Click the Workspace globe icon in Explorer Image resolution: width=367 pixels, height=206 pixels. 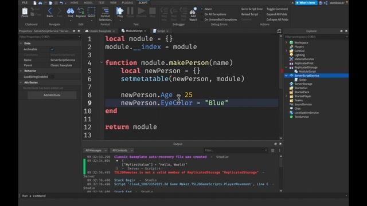tap(291, 42)
